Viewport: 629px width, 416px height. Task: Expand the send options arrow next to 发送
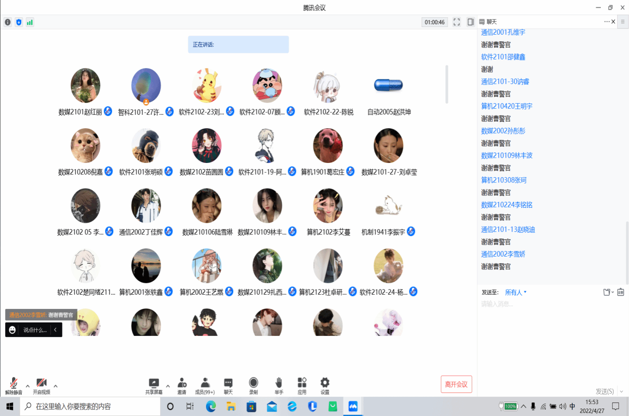[x=622, y=391]
